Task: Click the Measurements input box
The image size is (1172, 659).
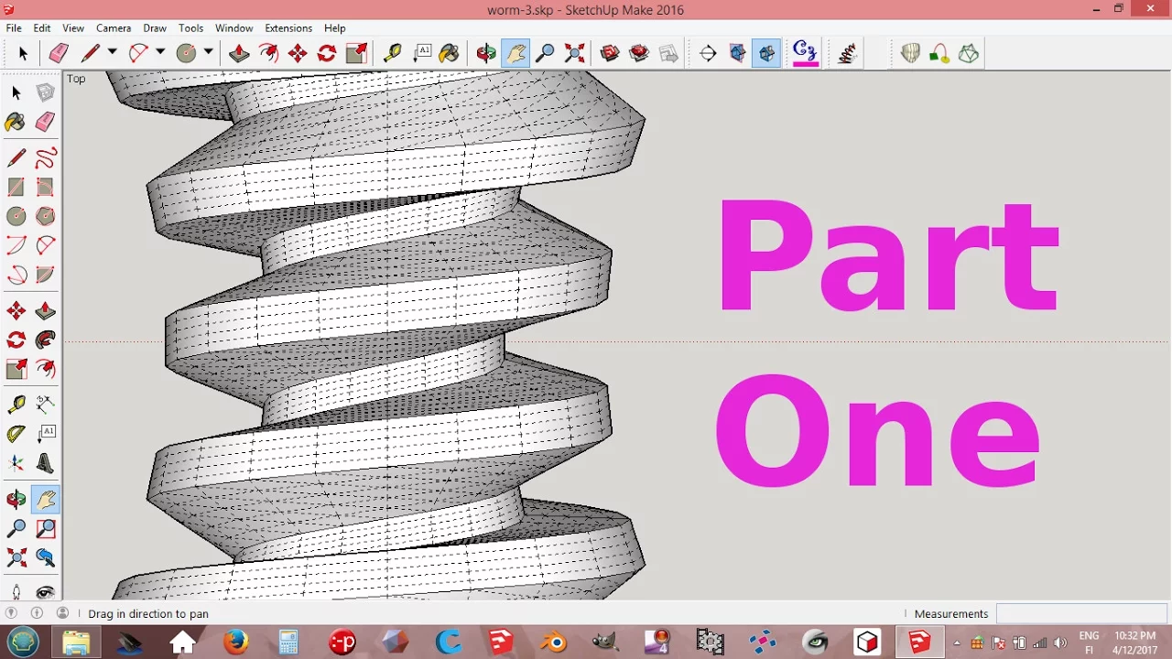Action: pyautogui.click(x=1081, y=613)
